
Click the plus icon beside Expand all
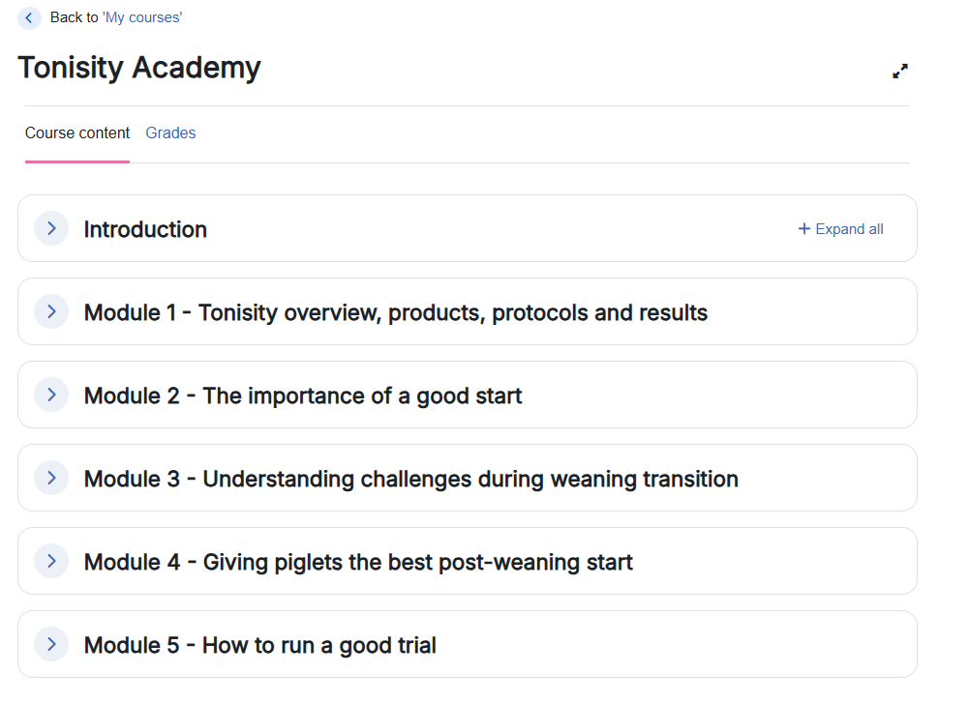point(803,229)
